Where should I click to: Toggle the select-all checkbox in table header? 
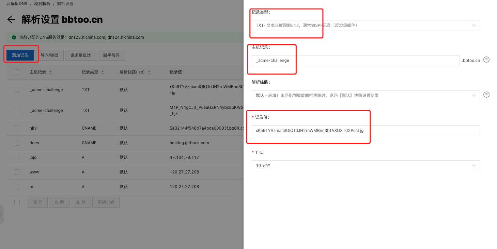(17, 72)
